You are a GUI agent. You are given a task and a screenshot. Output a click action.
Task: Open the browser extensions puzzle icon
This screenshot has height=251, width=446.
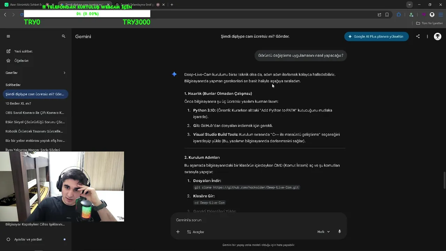pyautogui.click(x=399, y=15)
